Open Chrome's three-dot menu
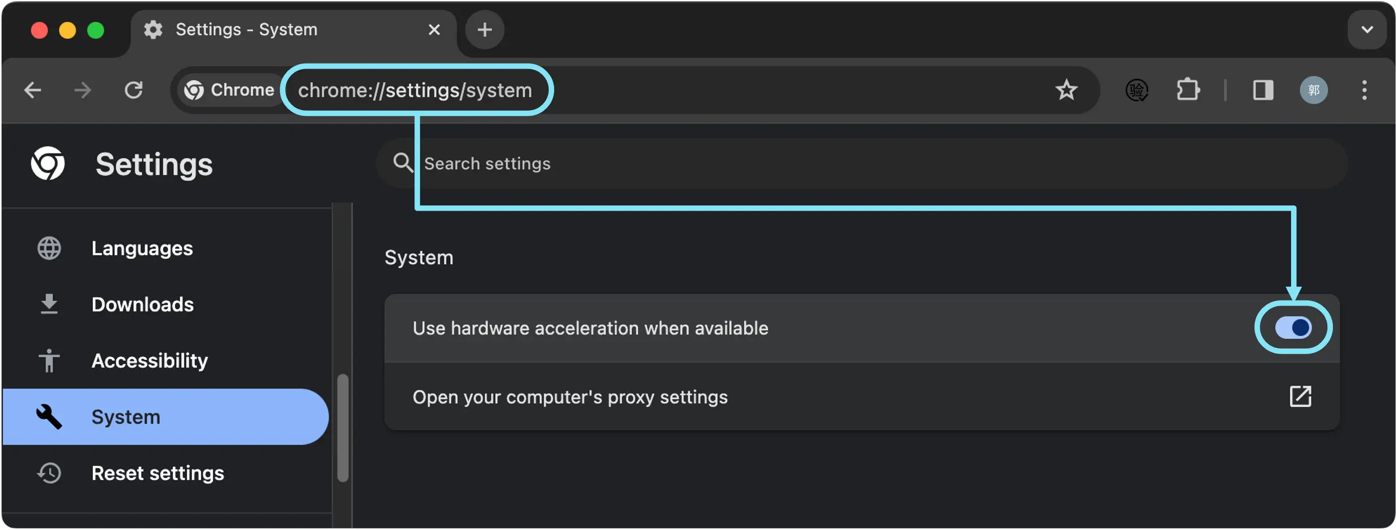This screenshot has width=1396, height=530. (1364, 90)
